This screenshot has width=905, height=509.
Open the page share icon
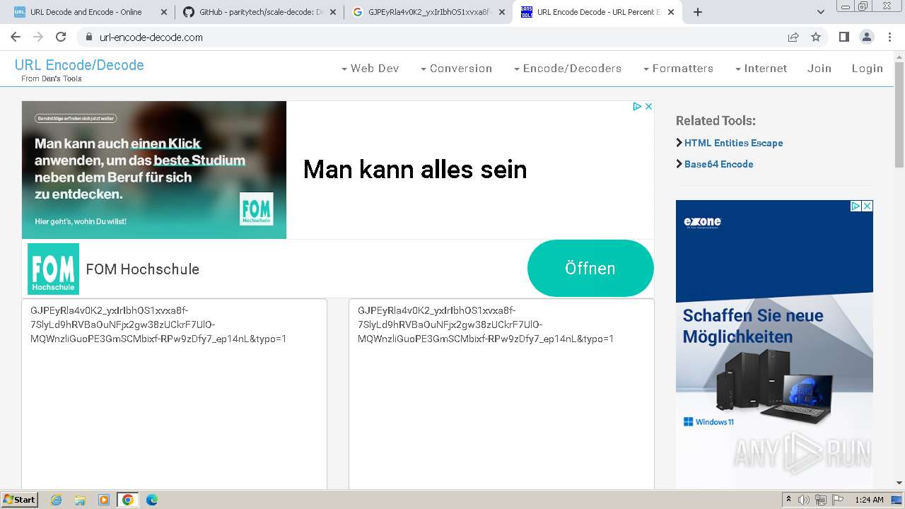793,37
